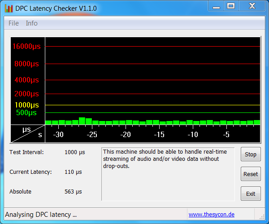Click the Test Interval label
This screenshot has width=269, height=224.
(x=26, y=152)
